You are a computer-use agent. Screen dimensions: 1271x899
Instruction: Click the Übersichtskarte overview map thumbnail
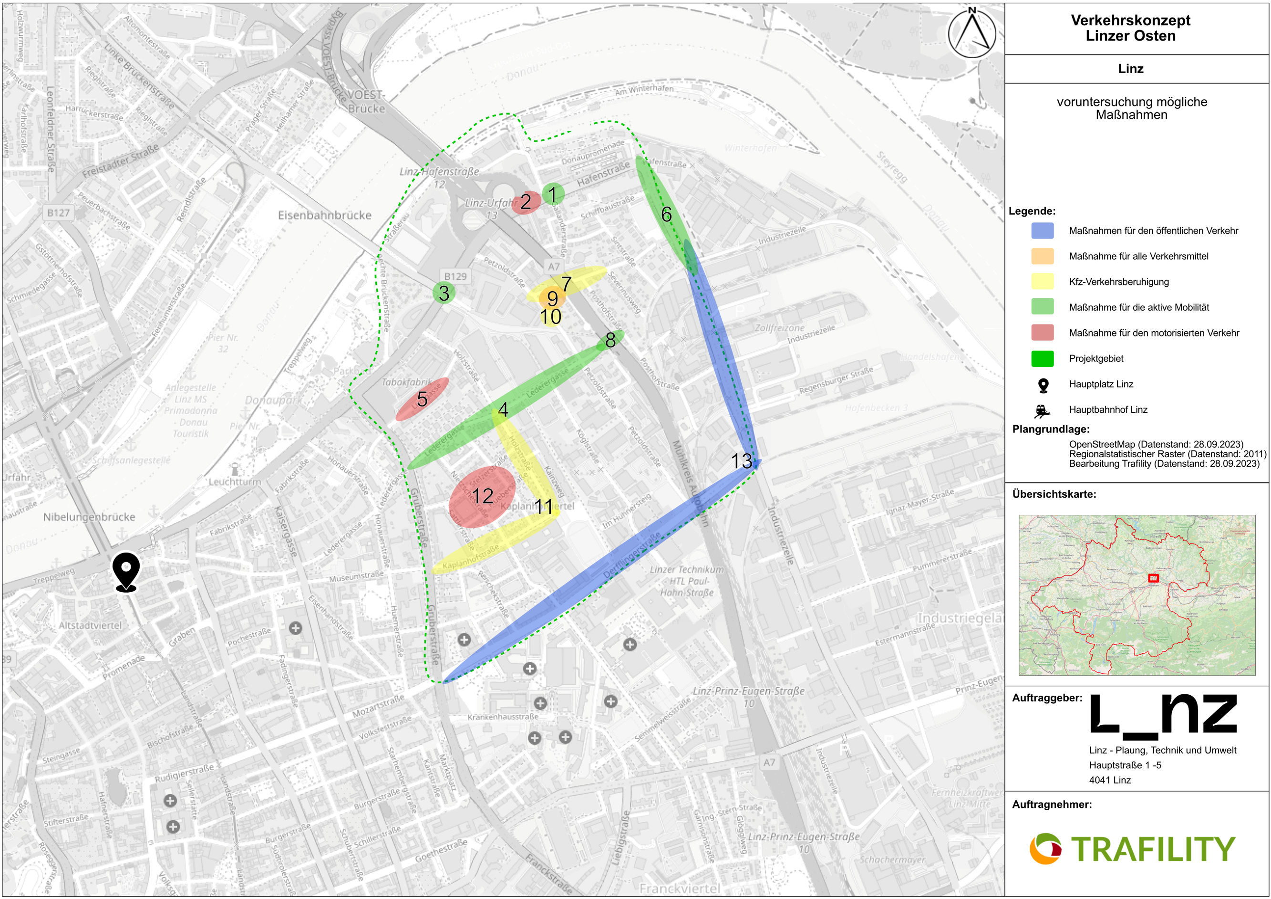pos(1137,595)
